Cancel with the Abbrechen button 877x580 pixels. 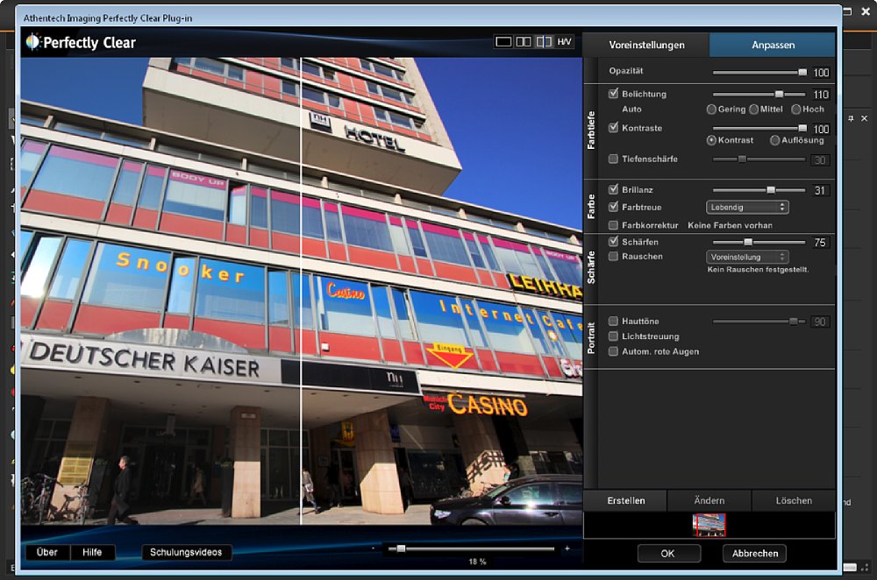pyautogui.click(x=755, y=553)
